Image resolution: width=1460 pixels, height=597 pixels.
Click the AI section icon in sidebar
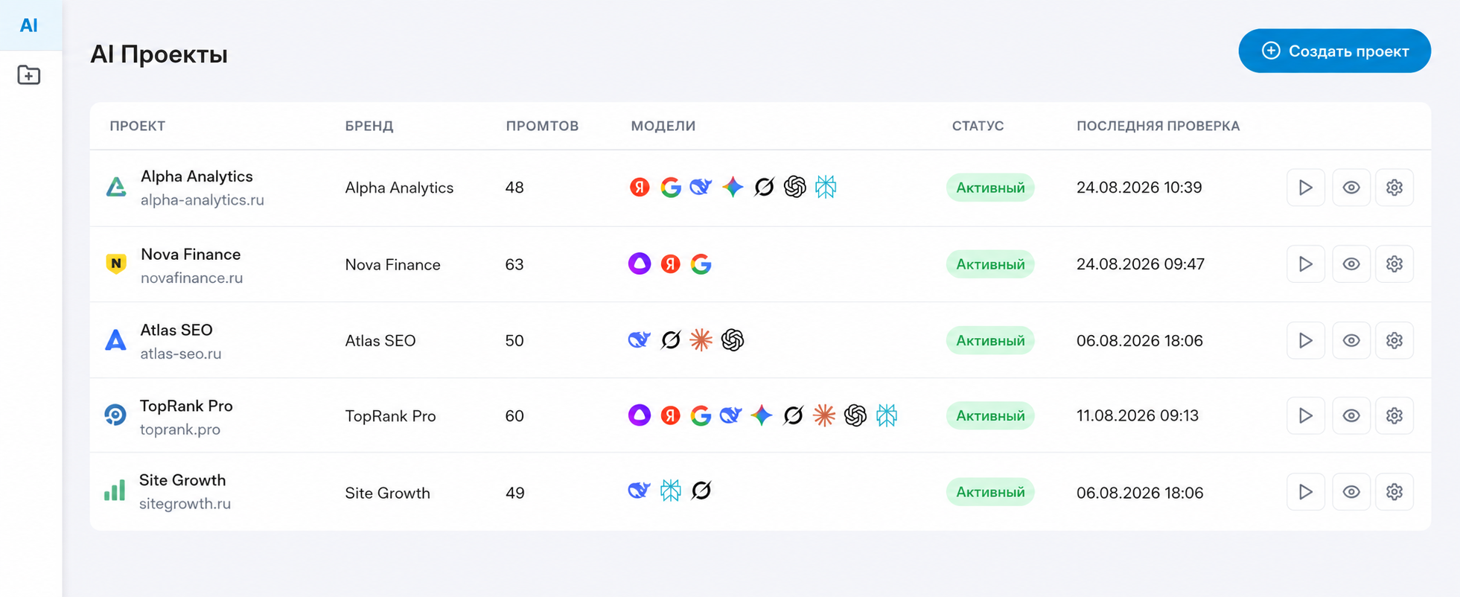(29, 25)
